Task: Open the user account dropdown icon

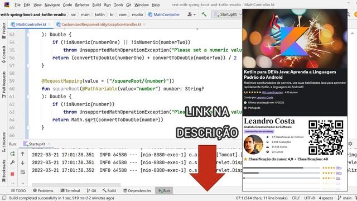Action: pos(191,15)
